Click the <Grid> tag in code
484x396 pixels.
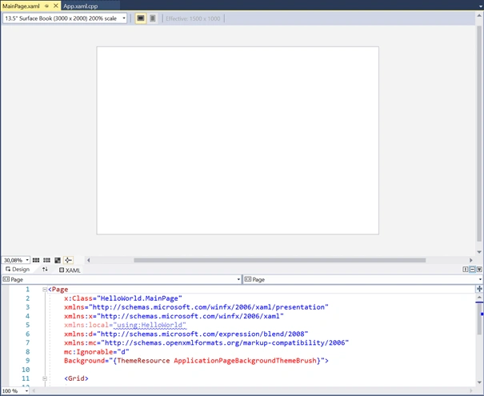coord(76,378)
